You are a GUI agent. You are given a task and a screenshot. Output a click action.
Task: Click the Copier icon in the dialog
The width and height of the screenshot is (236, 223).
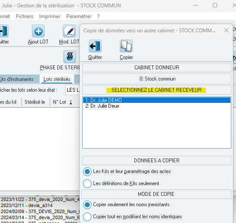pos(126,46)
